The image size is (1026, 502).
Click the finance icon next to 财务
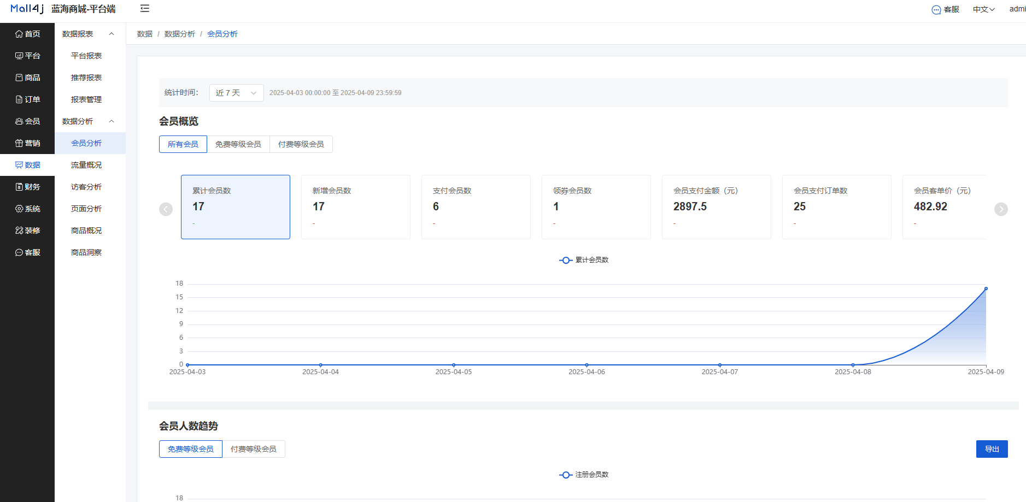click(19, 187)
